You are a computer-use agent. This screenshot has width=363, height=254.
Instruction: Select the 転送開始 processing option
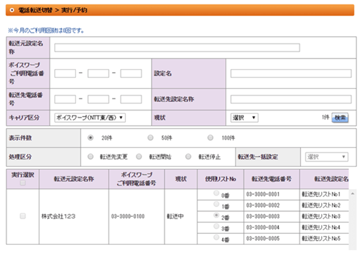click(139, 157)
